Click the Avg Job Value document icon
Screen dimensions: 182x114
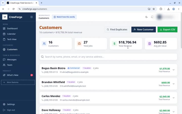(x=149, y=44)
